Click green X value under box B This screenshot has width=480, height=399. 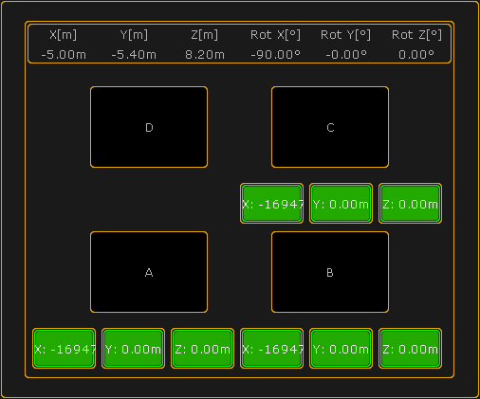271,348
